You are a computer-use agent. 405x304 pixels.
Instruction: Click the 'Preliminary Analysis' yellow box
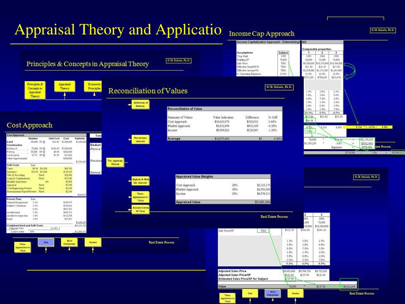140,139
